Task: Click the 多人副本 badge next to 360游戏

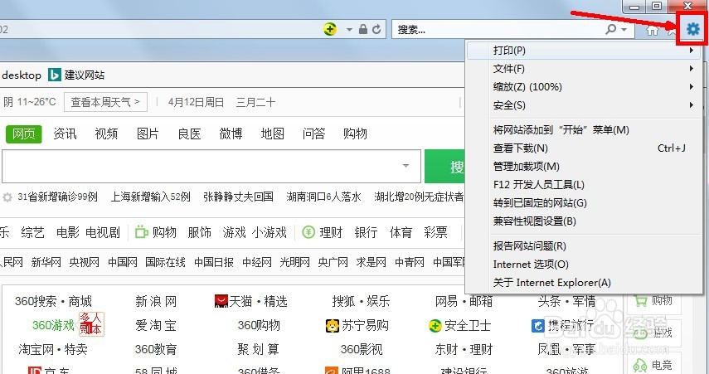Action: pos(91,323)
